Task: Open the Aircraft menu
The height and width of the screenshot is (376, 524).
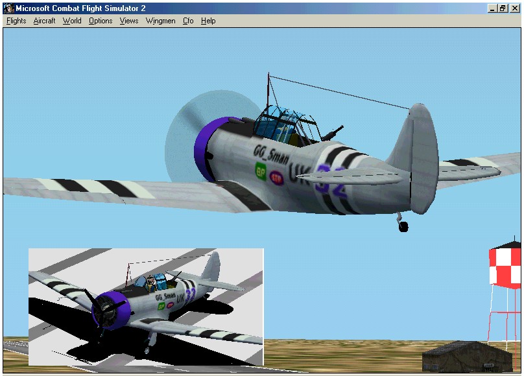Action: (x=44, y=21)
